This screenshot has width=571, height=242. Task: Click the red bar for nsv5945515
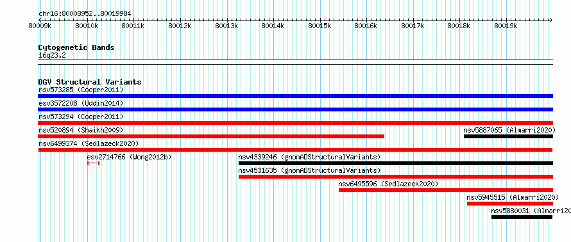pyautogui.click(x=510, y=204)
